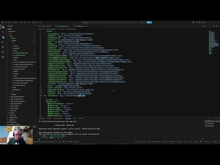Switch to the Debug Console tab
The image size is (220, 165).
click(58, 118)
